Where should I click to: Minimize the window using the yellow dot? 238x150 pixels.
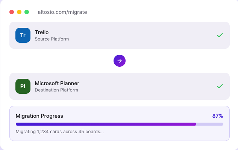click(x=19, y=12)
